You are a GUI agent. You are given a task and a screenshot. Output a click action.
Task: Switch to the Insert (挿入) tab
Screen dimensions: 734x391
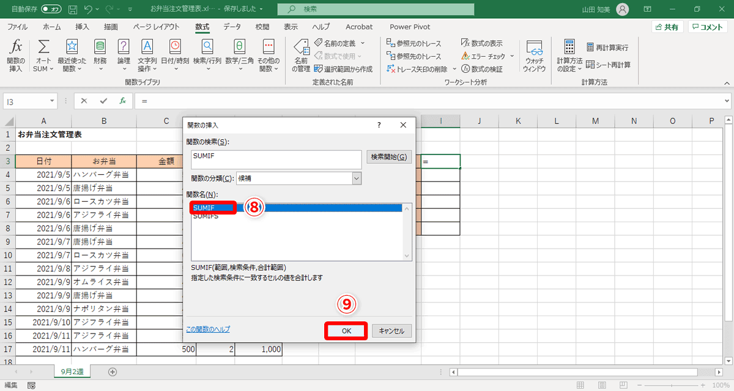pos(82,27)
